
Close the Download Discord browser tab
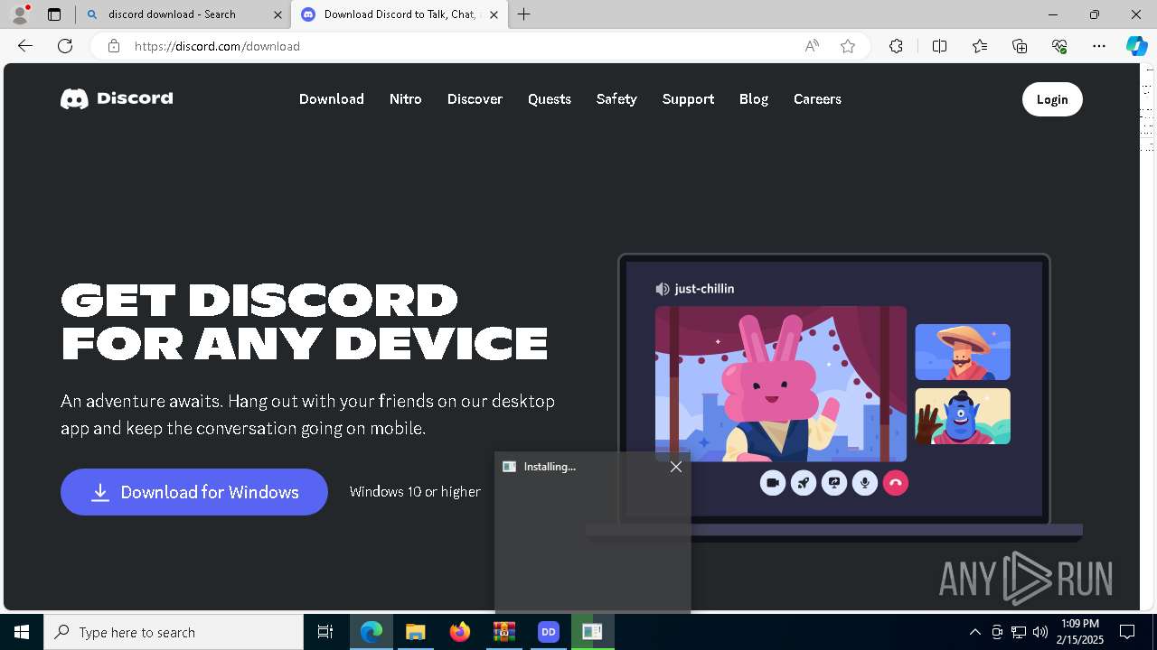494,14
